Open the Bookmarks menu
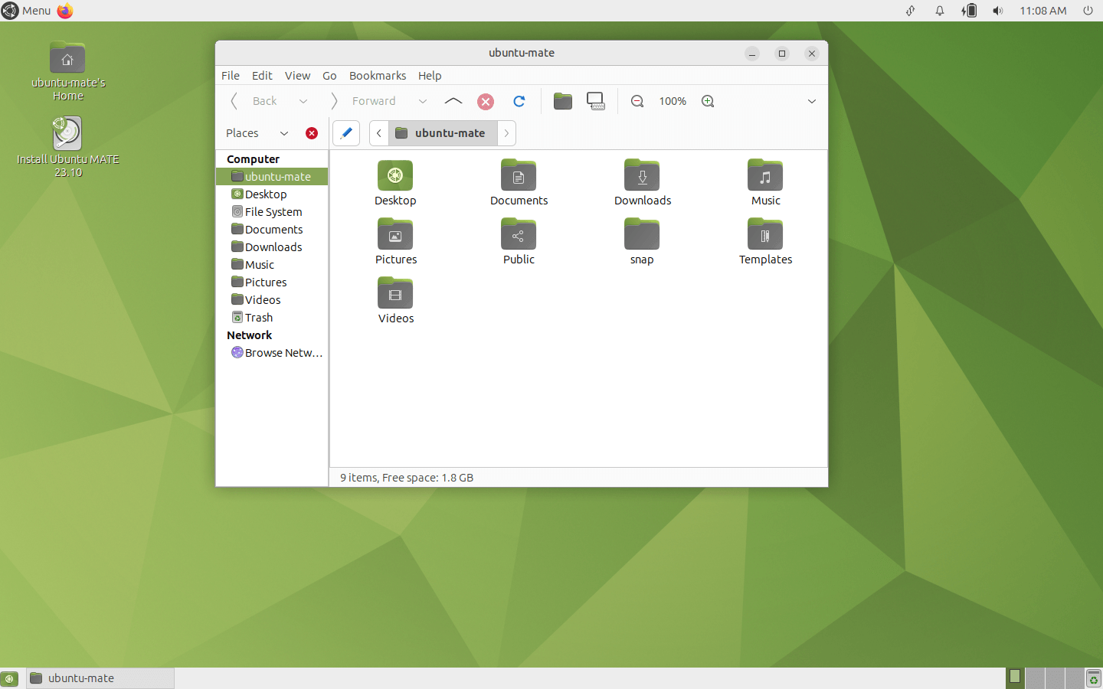 pos(378,76)
